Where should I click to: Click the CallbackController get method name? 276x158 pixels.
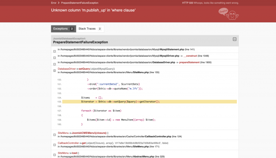pyautogui.click(x=84, y=143)
